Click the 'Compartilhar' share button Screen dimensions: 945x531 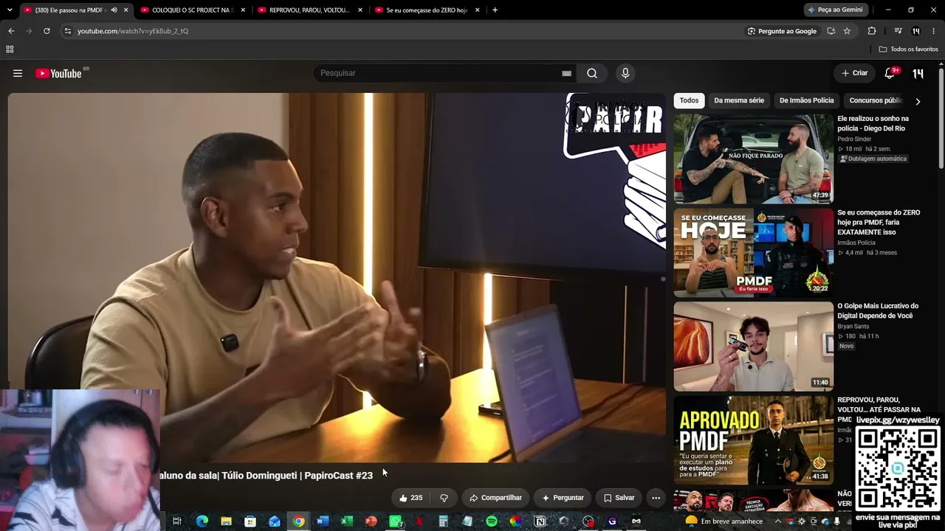tap(495, 498)
